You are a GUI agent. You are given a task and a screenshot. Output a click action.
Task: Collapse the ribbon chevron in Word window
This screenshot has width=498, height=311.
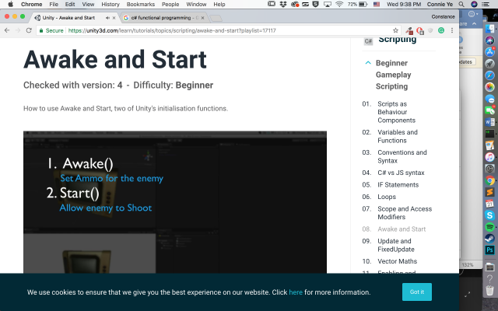[474, 24]
